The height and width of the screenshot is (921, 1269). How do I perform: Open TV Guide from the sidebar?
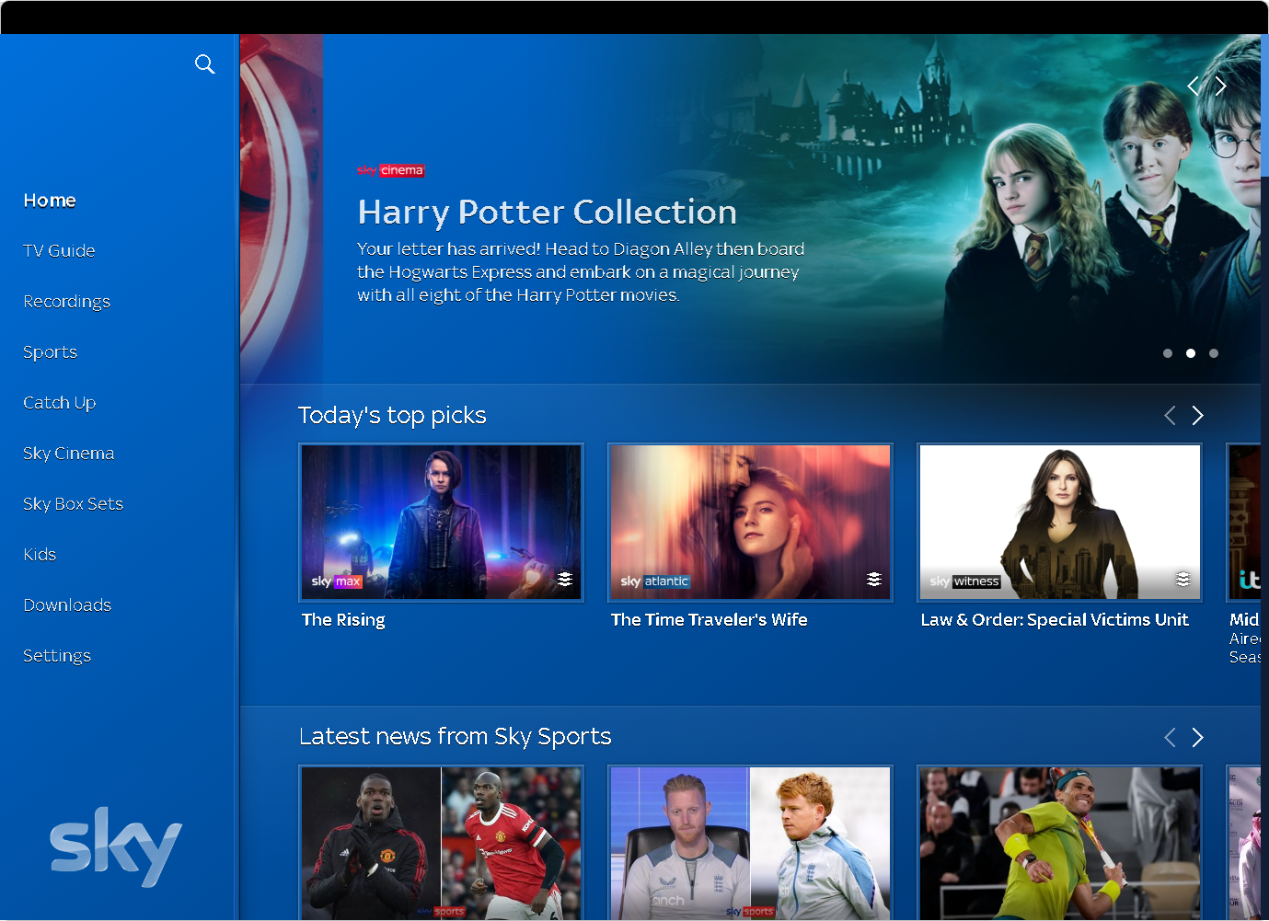59,250
